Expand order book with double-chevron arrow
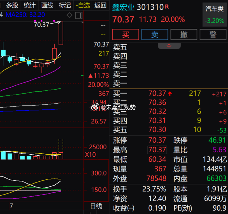Image resolution: width=228 pixels, height=214 pixels. (x=169, y=46)
